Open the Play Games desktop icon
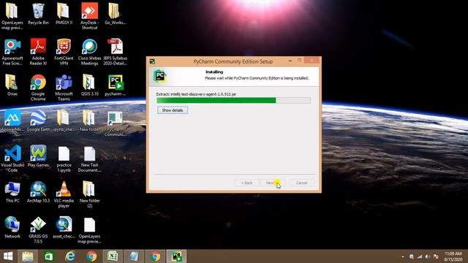The width and height of the screenshot is (468, 263). 38,156
